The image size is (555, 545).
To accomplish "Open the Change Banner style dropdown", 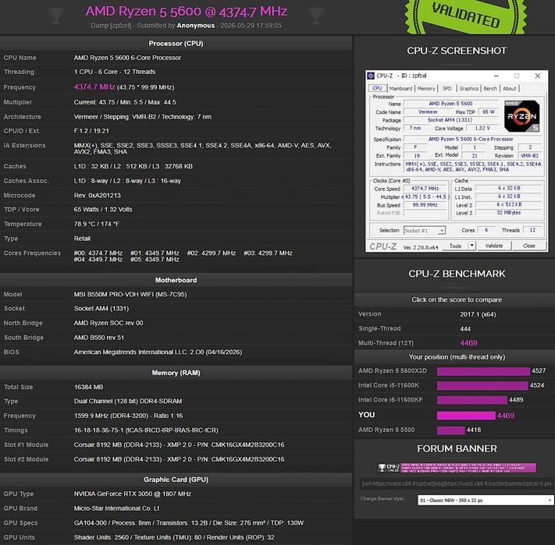I will point(486,500).
